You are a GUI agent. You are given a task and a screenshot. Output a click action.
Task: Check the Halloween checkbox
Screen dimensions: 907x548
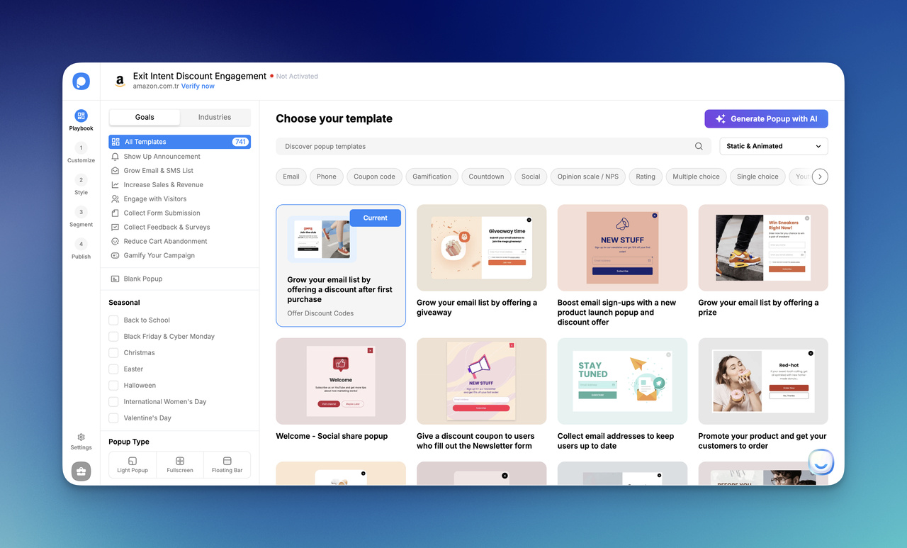(x=112, y=385)
